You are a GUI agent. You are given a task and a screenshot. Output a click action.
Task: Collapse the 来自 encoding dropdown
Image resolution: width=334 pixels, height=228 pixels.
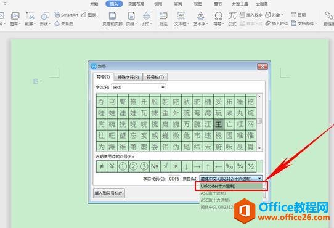coord(259,179)
